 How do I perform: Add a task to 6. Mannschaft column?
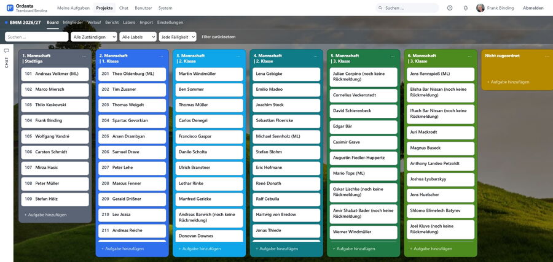pyautogui.click(x=431, y=249)
